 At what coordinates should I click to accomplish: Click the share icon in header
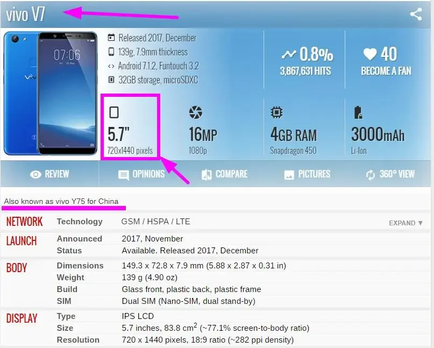(416, 14)
